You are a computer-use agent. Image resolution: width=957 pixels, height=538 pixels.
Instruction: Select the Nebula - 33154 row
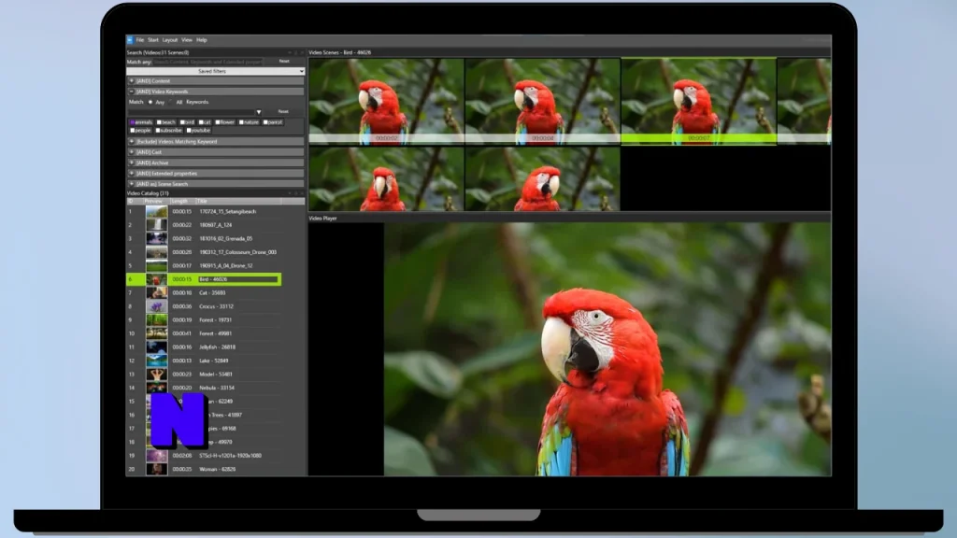coord(204,388)
